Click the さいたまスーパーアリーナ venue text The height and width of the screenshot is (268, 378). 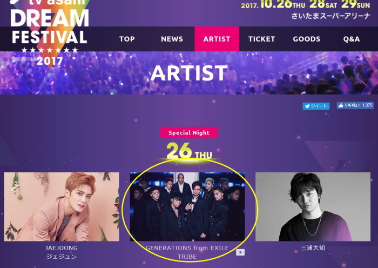[330, 16]
